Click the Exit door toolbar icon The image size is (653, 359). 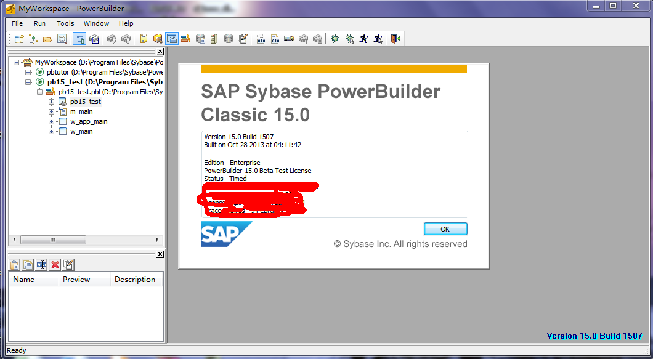point(395,39)
